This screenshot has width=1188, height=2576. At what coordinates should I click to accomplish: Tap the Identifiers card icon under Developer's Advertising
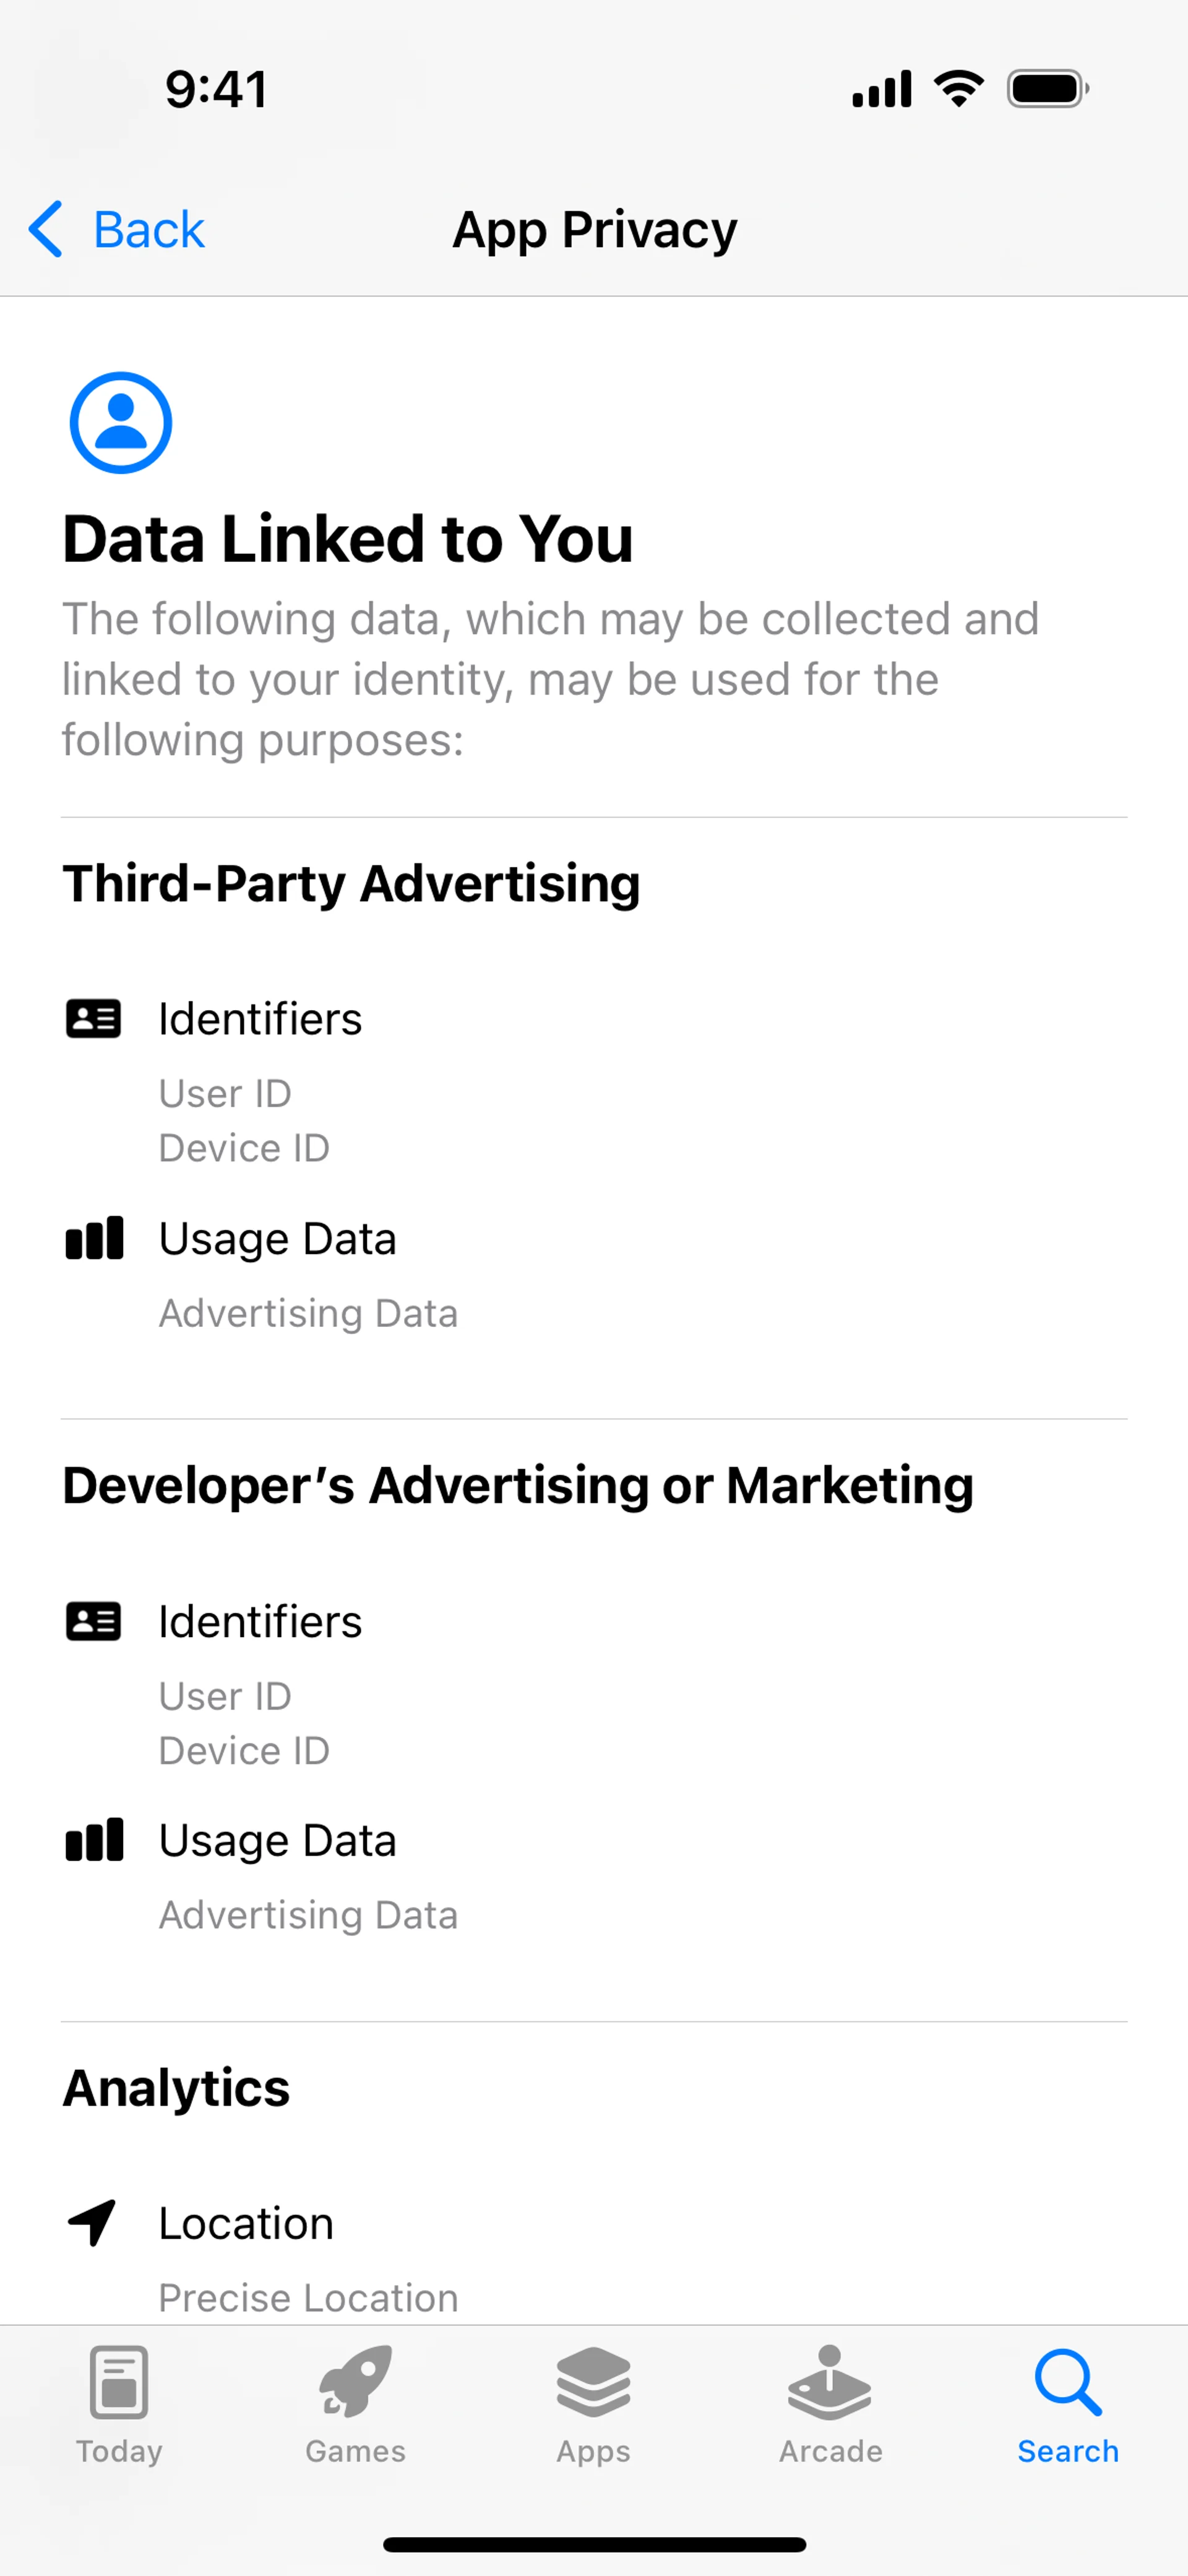[93, 1621]
